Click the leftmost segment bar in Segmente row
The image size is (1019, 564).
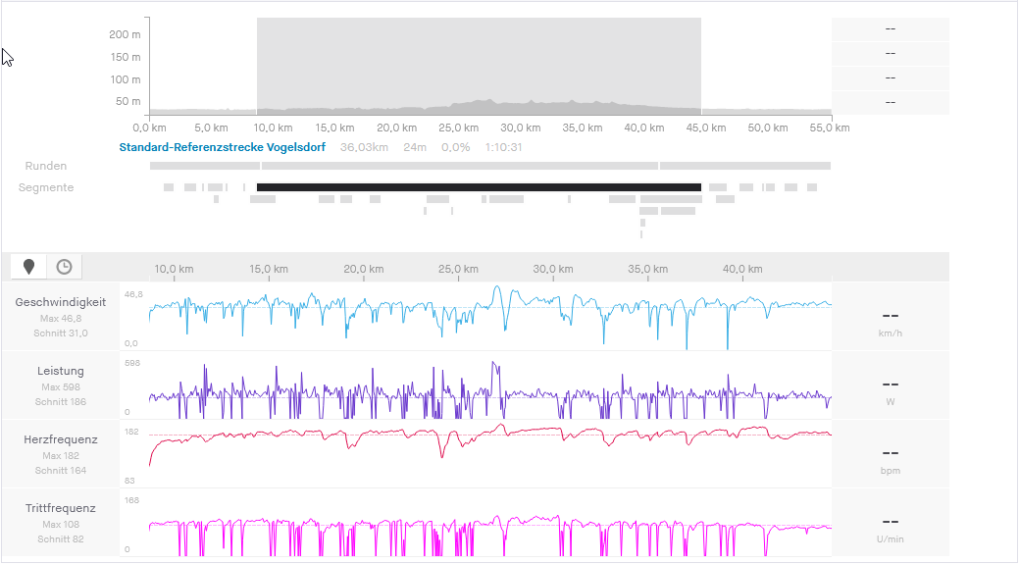[168, 186]
